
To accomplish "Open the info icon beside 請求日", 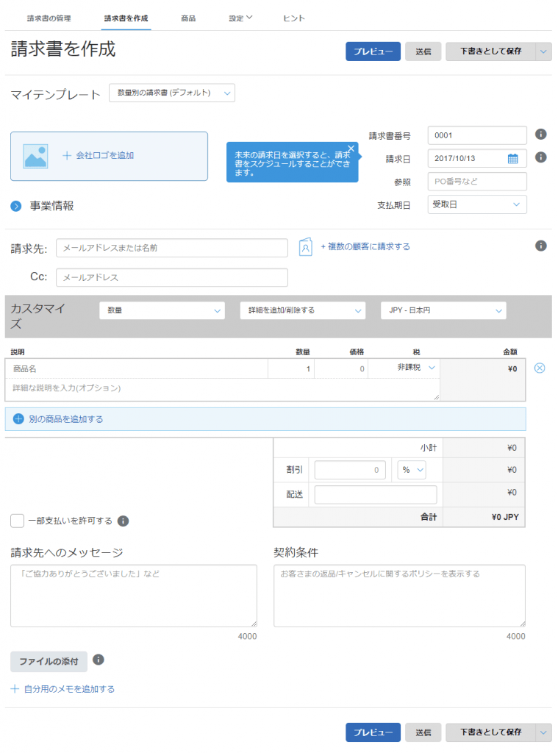I will click(x=540, y=157).
